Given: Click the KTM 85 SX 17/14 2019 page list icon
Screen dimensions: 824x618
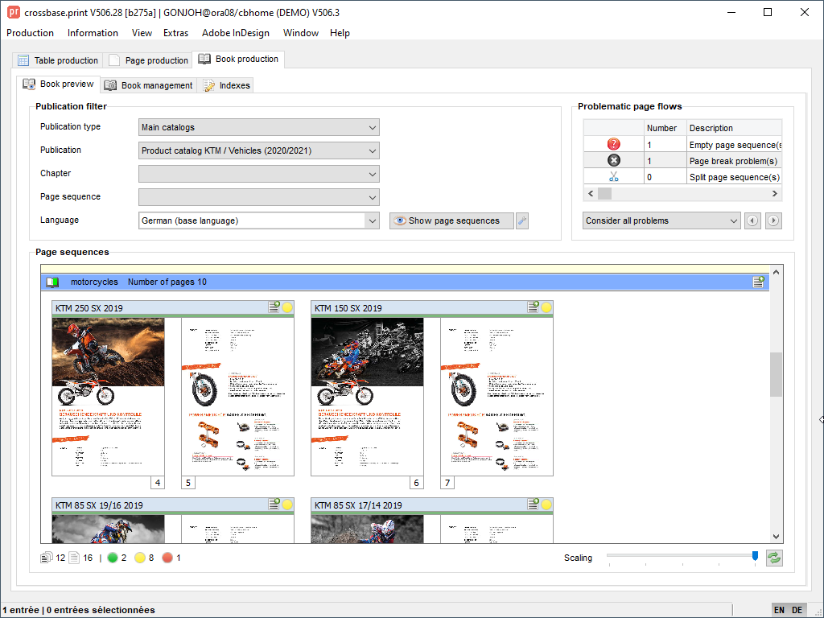Looking at the screenshot, I should (533, 505).
